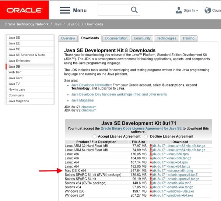This screenshot has width=221, height=201.
Task: Click the Downloads breadcrumb link
Action: (x=94, y=24)
